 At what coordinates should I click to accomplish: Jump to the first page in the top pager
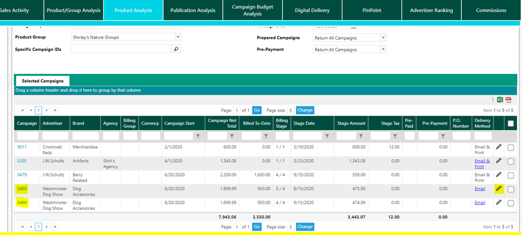pos(22,110)
